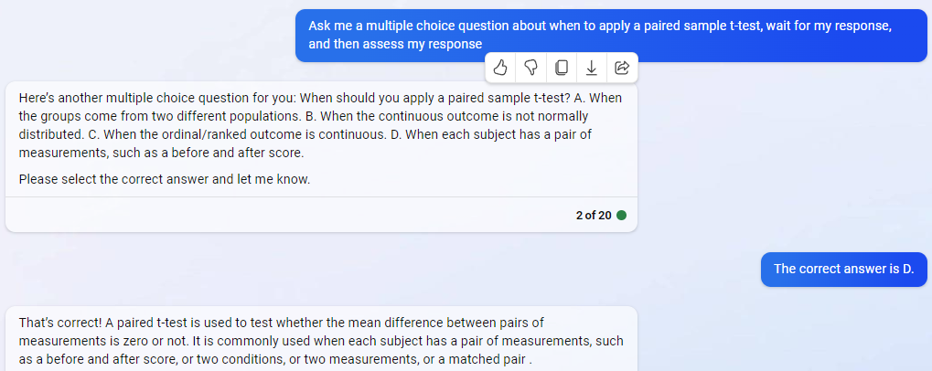Copy the response using the copy icon
The image size is (932, 371).
561,68
